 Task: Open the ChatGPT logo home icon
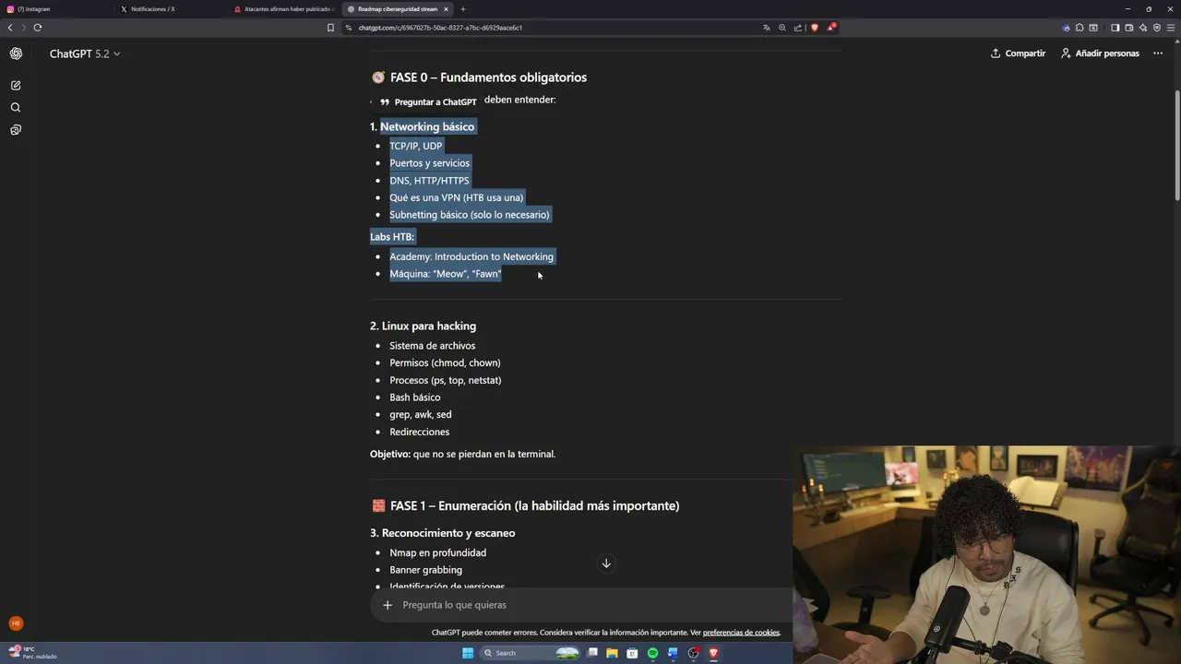pyautogui.click(x=16, y=53)
